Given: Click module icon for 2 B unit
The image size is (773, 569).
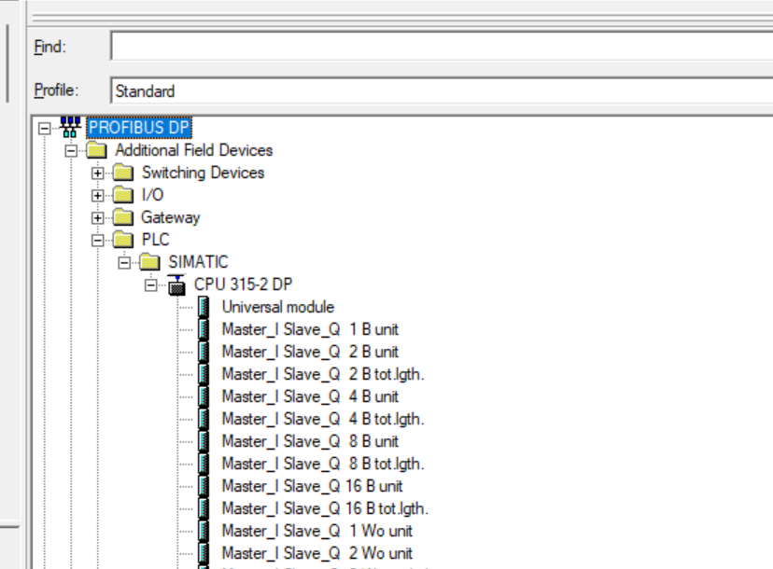Looking at the screenshot, I should point(204,352).
